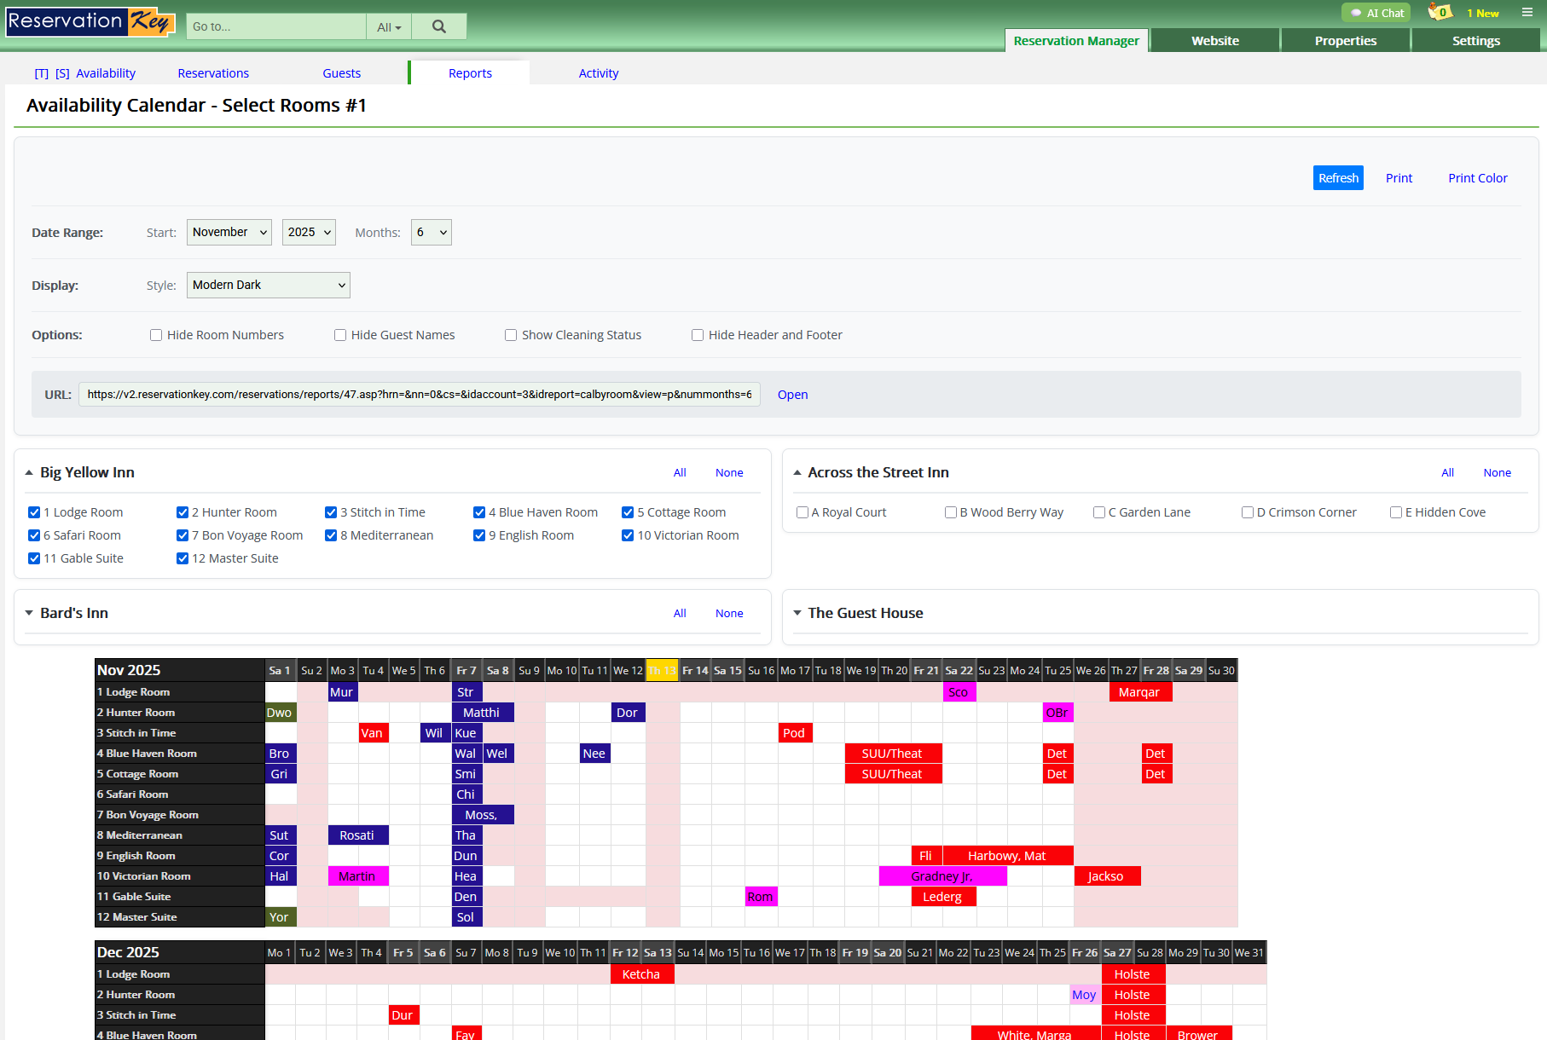The image size is (1547, 1040).
Task: Enable Hide Room Numbers option
Action: (x=156, y=335)
